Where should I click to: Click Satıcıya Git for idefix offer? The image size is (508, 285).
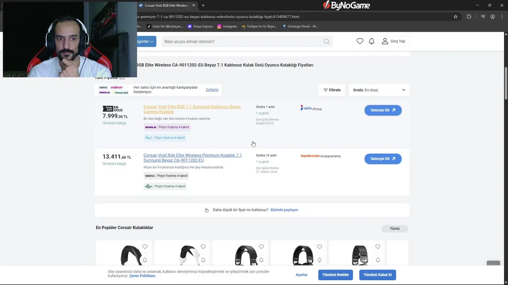click(383, 110)
